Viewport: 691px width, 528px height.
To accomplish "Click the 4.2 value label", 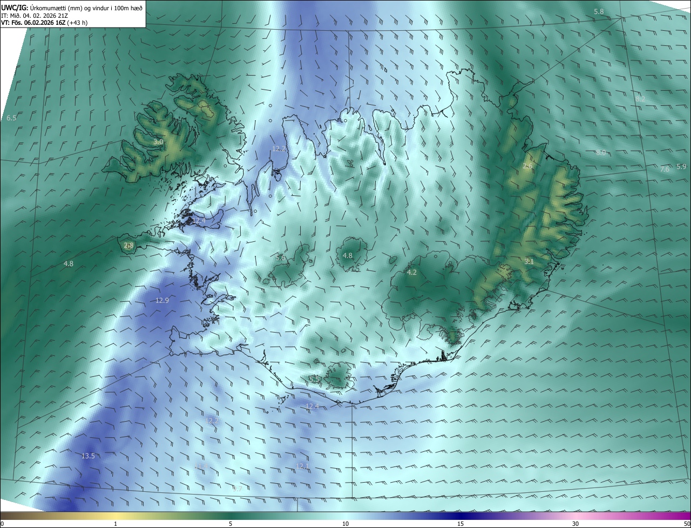I will 412,273.
